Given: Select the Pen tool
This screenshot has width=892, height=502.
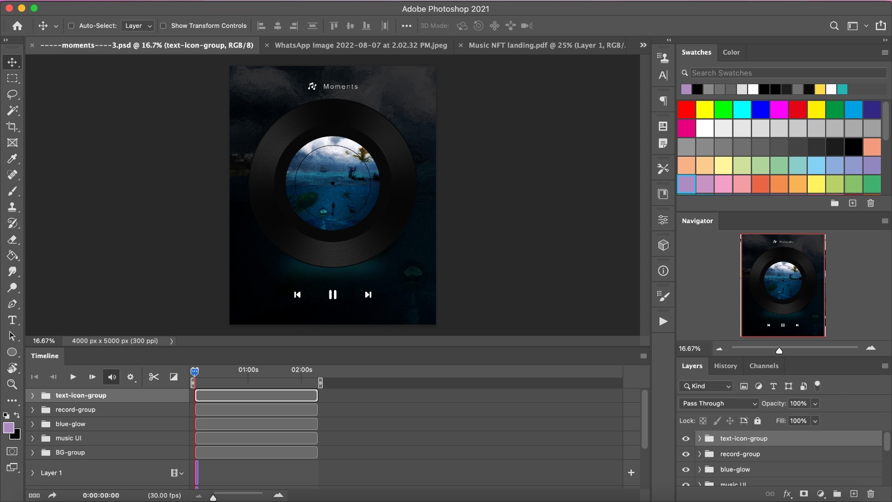Looking at the screenshot, I should 12,304.
